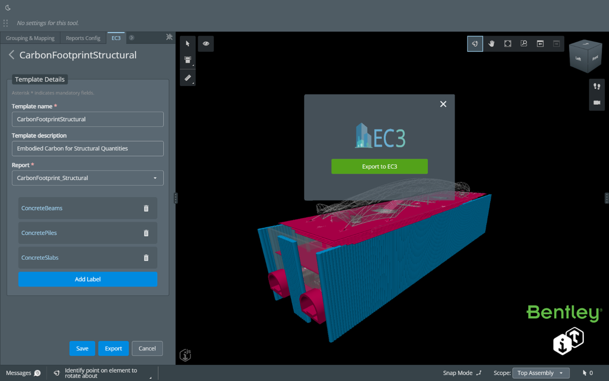Click the Add Label button

[87, 279]
